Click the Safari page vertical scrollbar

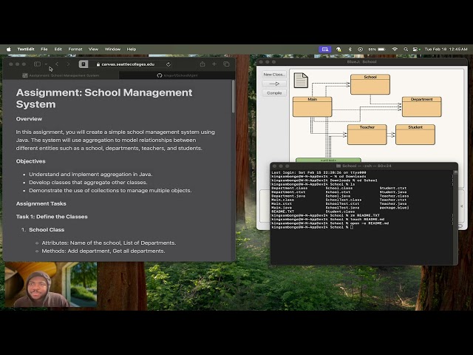(233, 97)
